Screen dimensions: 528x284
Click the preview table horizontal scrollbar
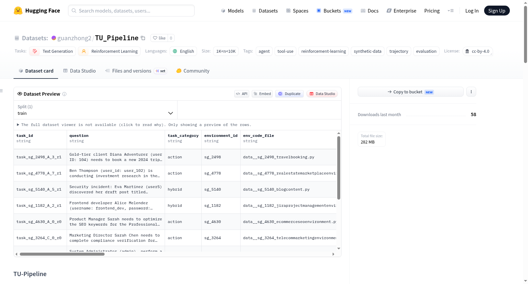click(62, 254)
